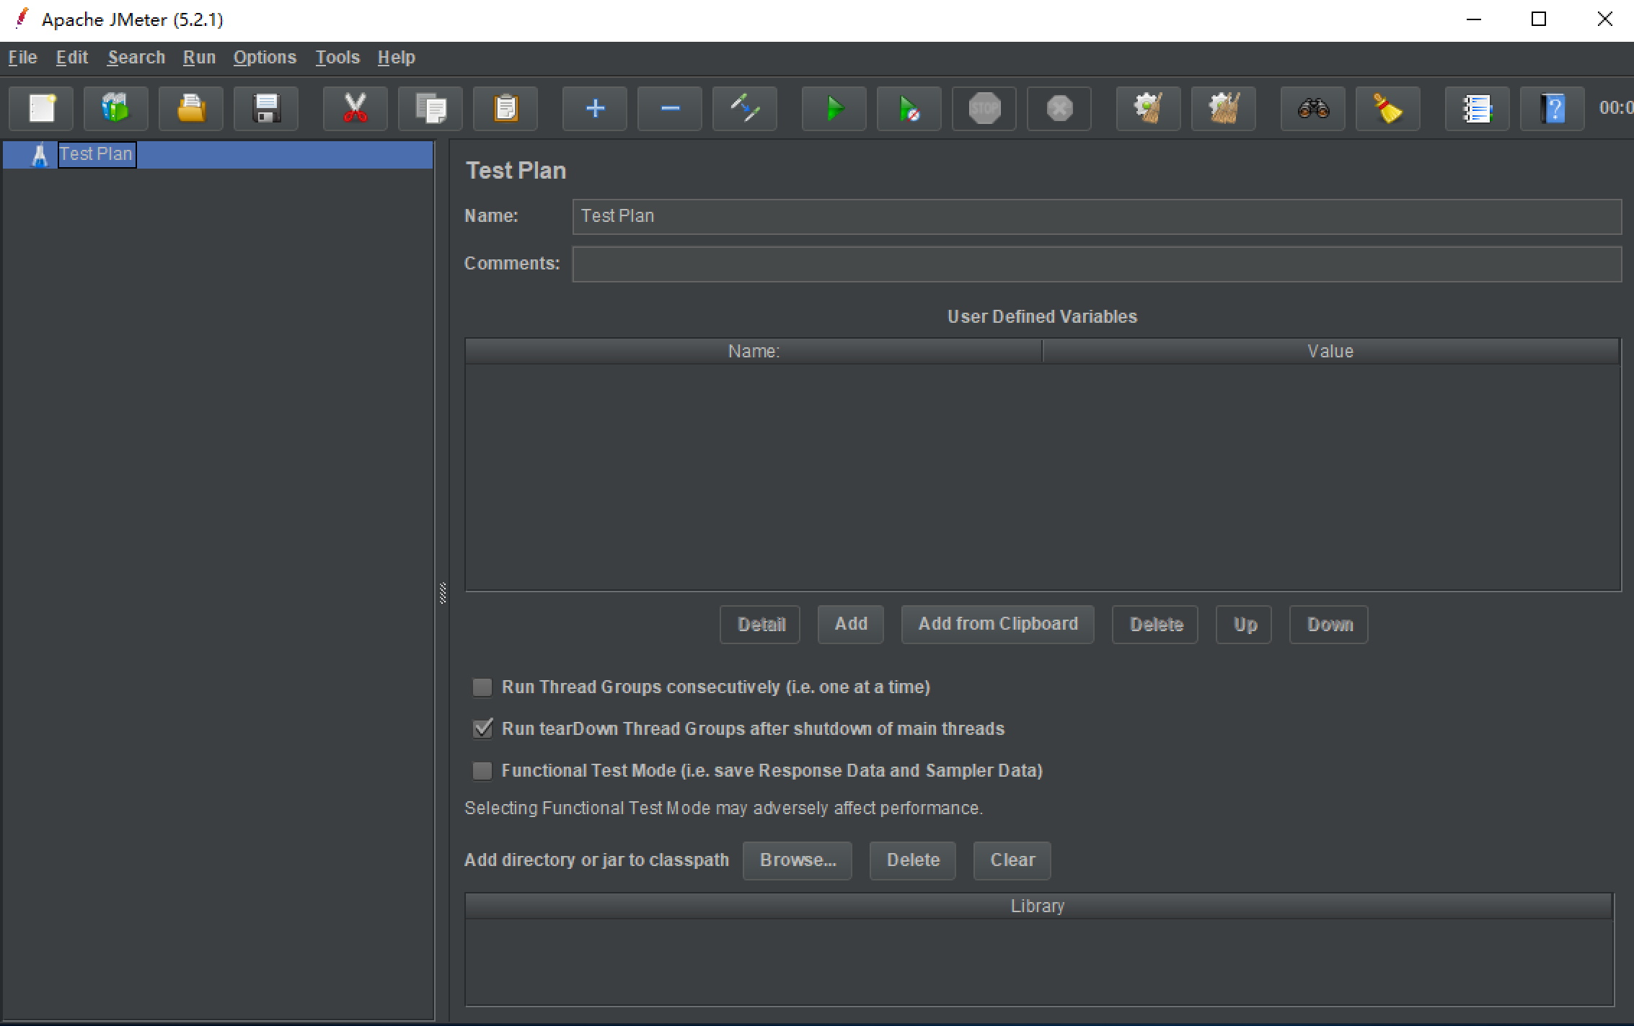
Task: Open the Run menu
Action: click(199, 58)
